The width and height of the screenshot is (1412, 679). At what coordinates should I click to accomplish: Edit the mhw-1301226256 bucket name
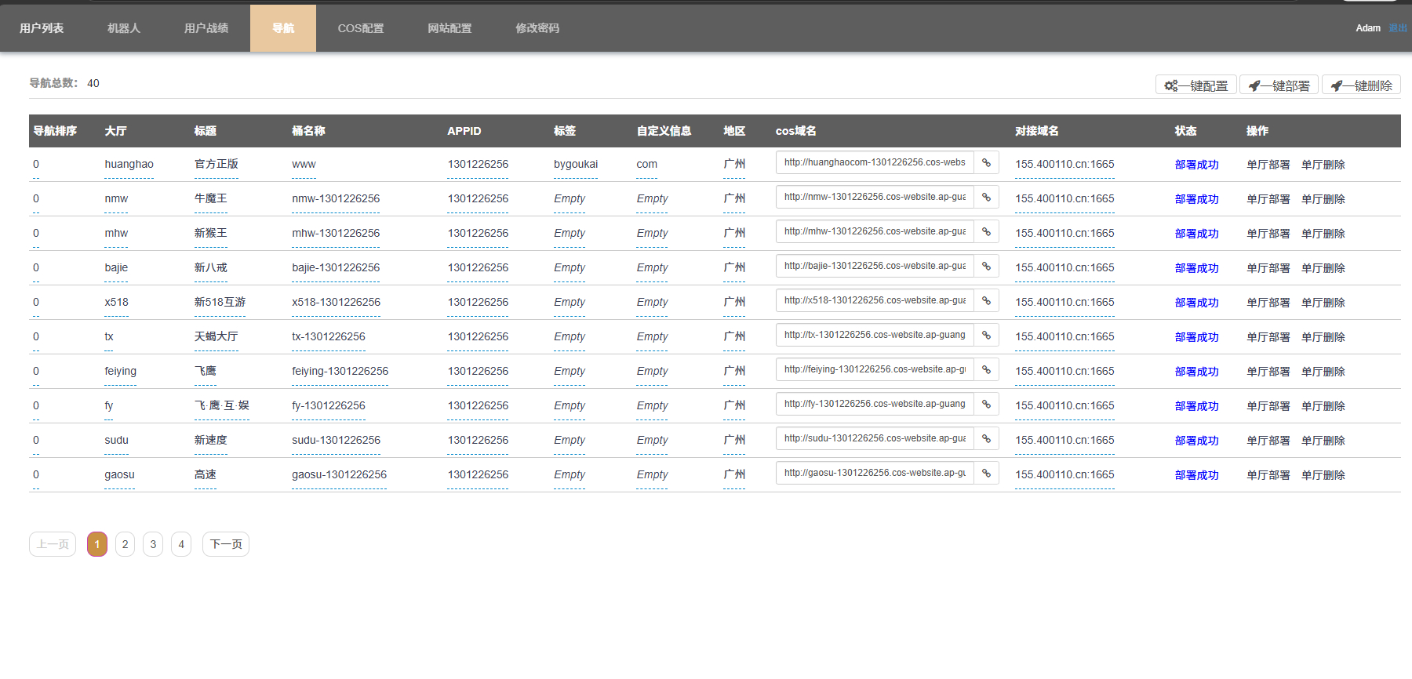pyautogui.click(x=336, y=234)
